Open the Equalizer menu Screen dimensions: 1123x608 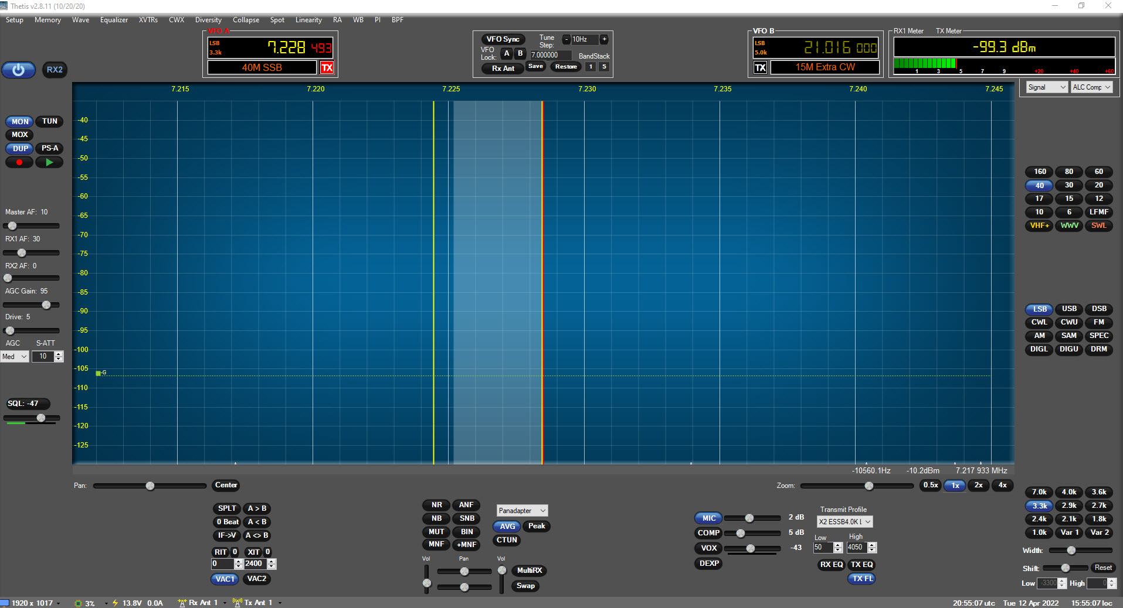(114, 20)
